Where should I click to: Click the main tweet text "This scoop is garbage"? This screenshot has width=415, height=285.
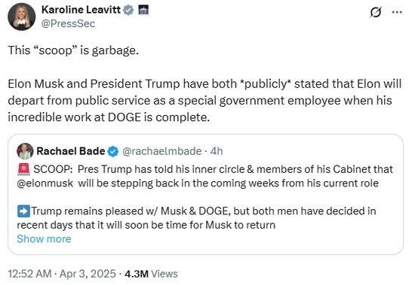(73, 50)
